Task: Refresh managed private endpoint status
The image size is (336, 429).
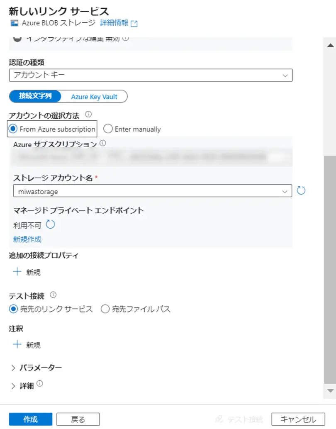Action: (50, 224)
